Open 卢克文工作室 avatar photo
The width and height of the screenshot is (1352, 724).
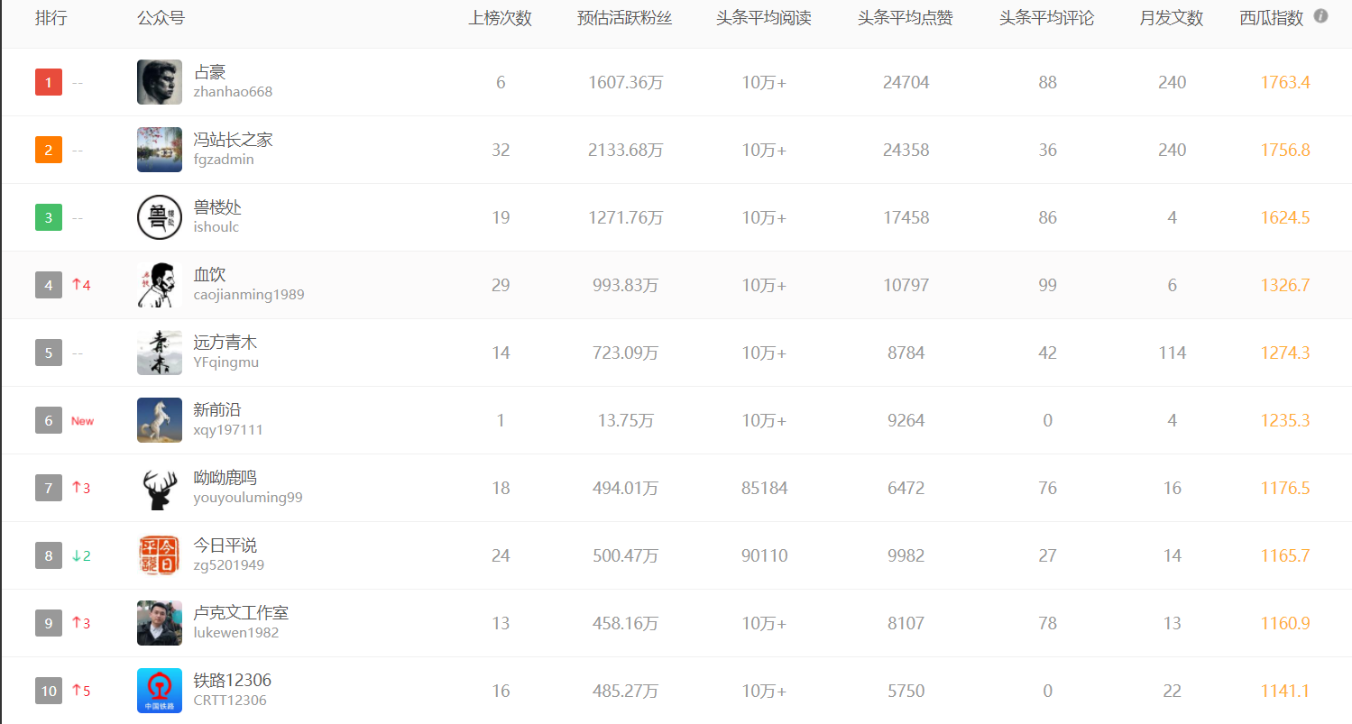pyautogui.click(x=160, y=623)
